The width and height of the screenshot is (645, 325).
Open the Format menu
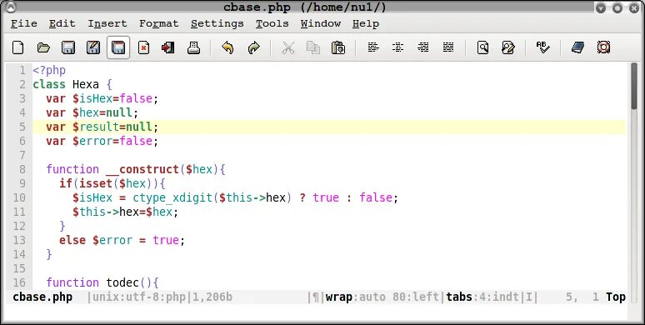(x=159, y=24)
